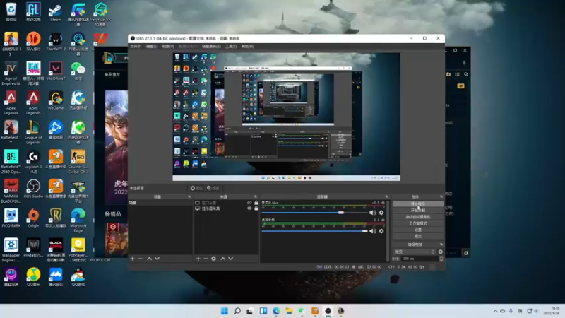Image resolution: width=565 pixels, height=318 pixels.
Task: Open settings gear for 桌面音频 audio
Action: point(381,231)
